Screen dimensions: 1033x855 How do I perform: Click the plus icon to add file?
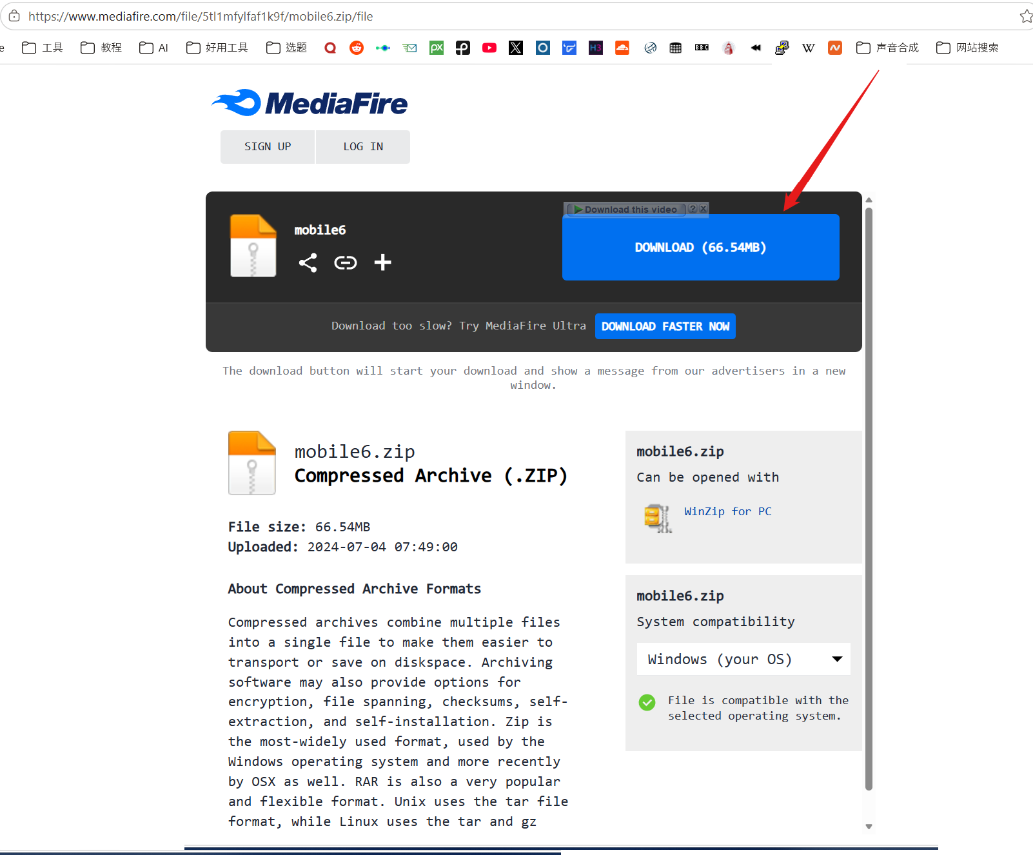(x=383, y=262)
